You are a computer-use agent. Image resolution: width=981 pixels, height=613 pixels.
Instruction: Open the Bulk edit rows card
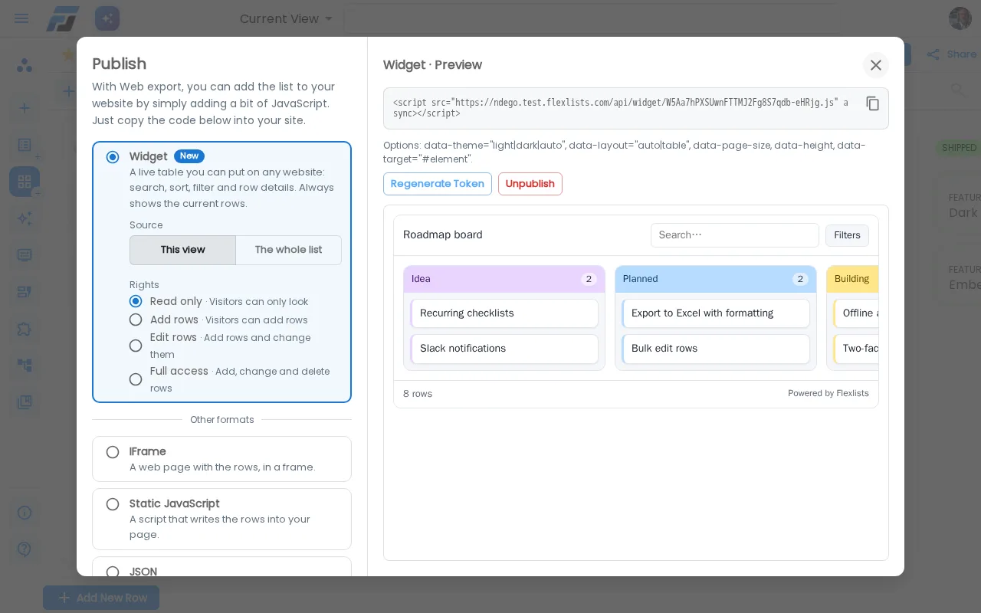pyautogui.click(x=716, y=349)
